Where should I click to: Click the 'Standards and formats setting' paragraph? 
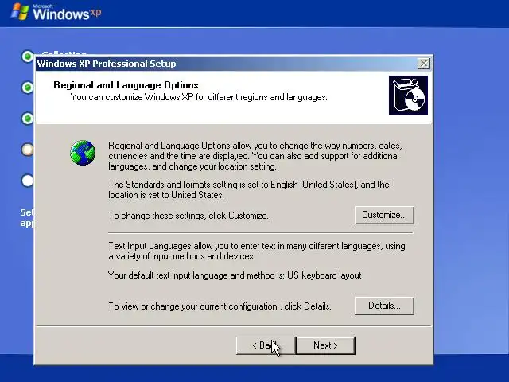pyautogui.click(x=249, y=189)
